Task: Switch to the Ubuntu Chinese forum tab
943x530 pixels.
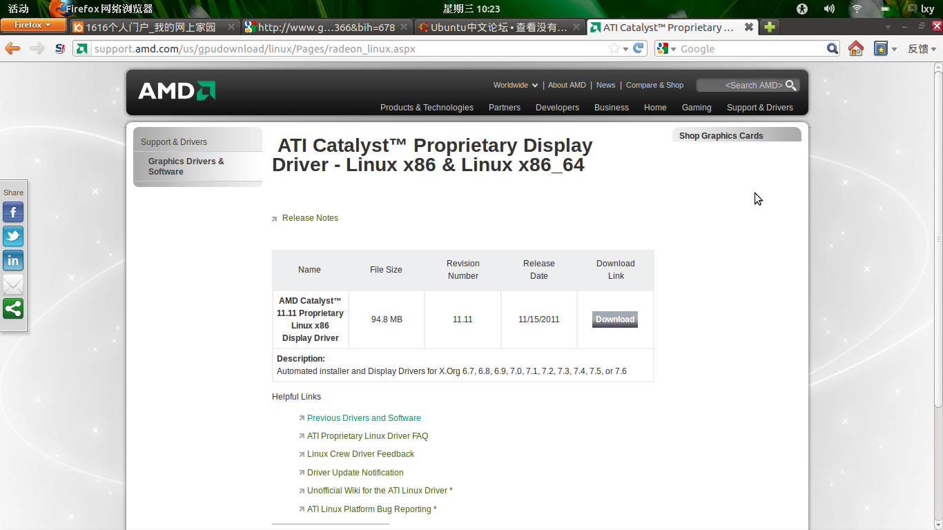Action: point(499,27)
